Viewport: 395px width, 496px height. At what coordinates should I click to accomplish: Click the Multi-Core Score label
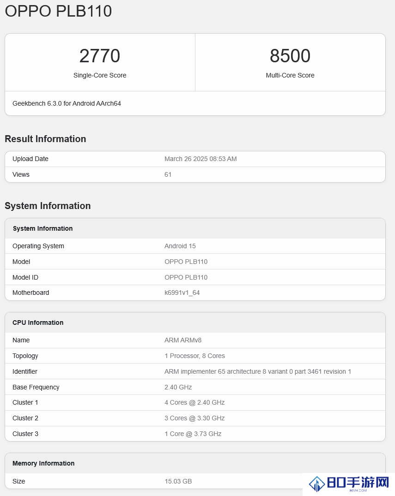point(290,75)
